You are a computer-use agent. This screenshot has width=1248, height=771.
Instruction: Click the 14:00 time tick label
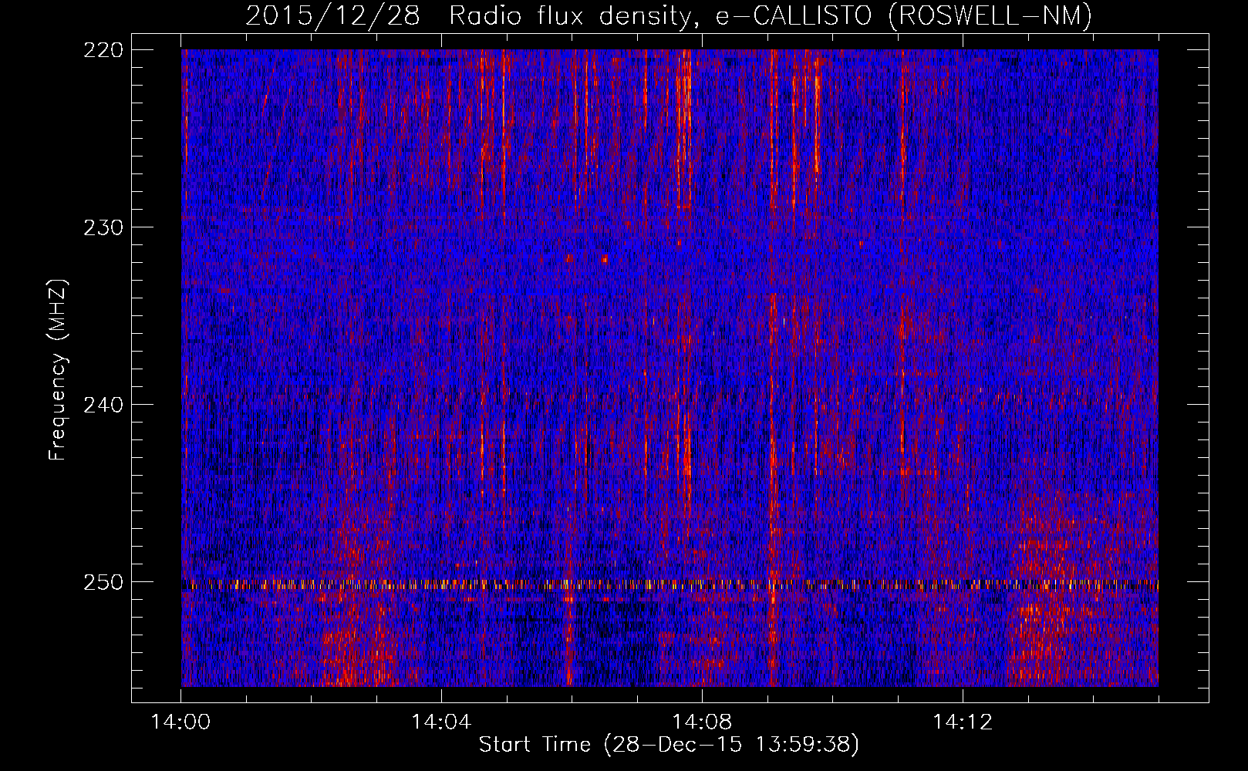pos(181,722)
